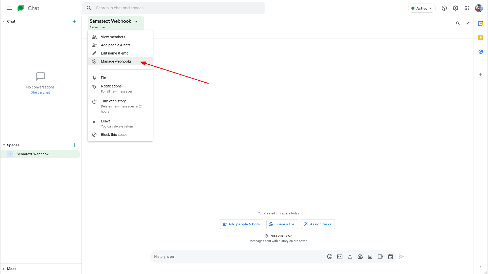Expand the Spaces section in sidebar
This screenshot has width=488, height=274.
click(4, 145)
